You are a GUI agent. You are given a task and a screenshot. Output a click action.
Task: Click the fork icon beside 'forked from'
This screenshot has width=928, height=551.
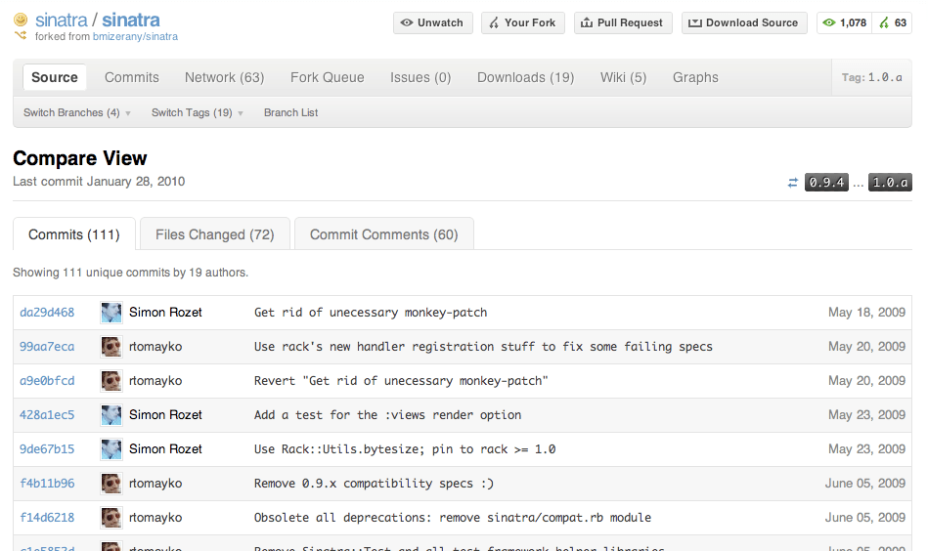(21, 36)
